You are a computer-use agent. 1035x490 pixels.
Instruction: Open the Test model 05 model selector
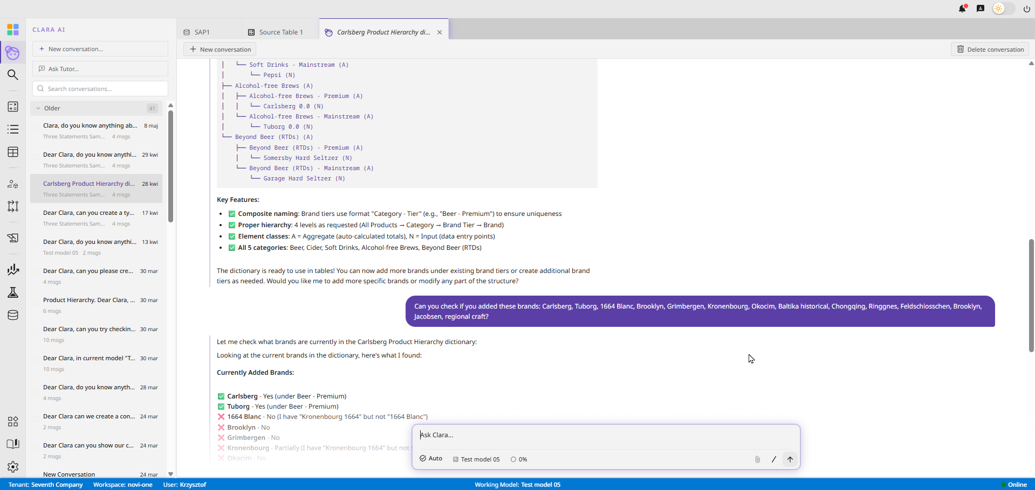click(x=476, y=459)
